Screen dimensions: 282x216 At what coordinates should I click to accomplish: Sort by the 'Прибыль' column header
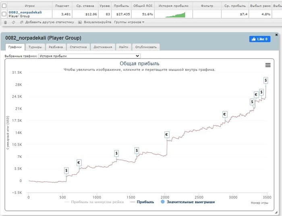click(121, 6)
